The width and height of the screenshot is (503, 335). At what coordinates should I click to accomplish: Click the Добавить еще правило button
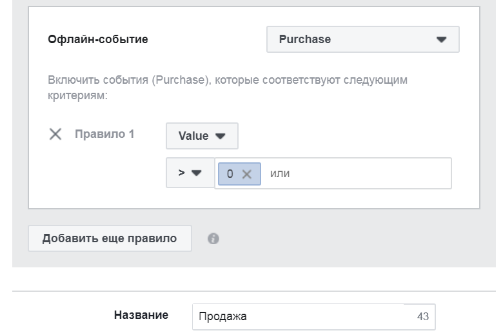click(110, 238)
